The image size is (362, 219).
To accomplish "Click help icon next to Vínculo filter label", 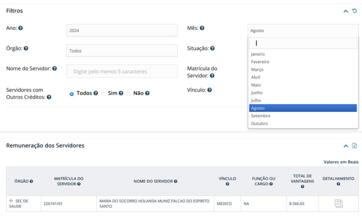I will (x=210, y=90).
